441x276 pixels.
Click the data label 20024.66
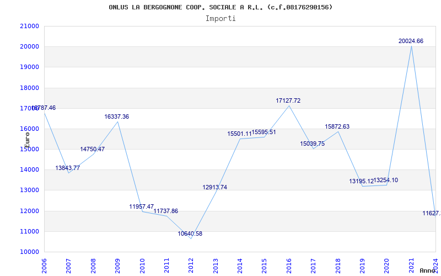(411, 41)
